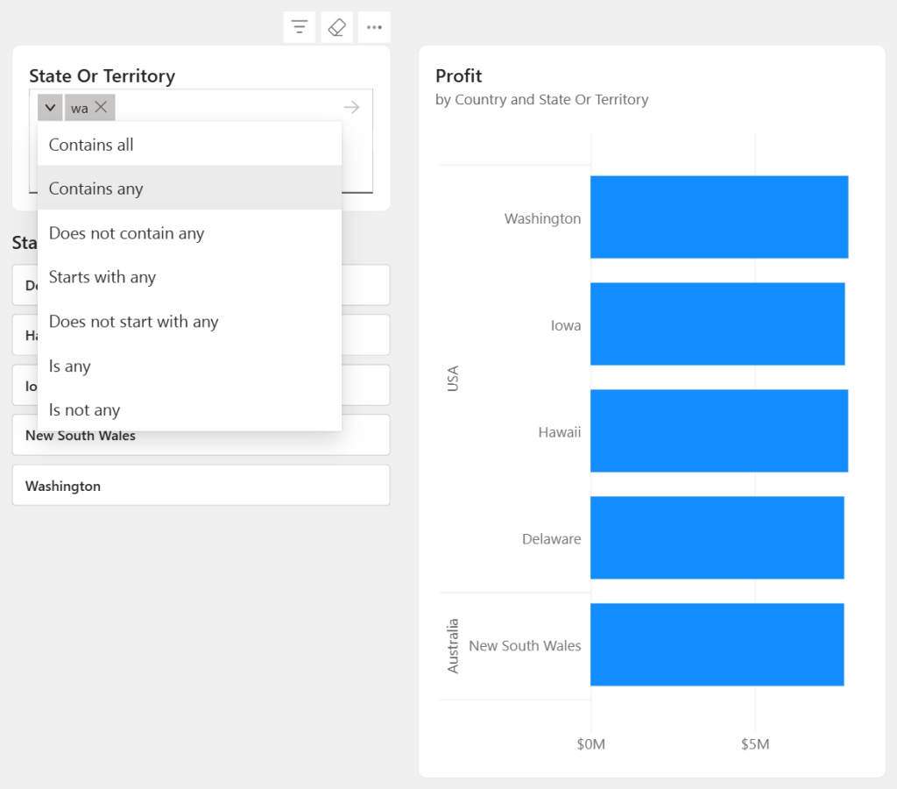897x789 pixels.
Task: Click the Iowa bar in chart
Action: 717,324
